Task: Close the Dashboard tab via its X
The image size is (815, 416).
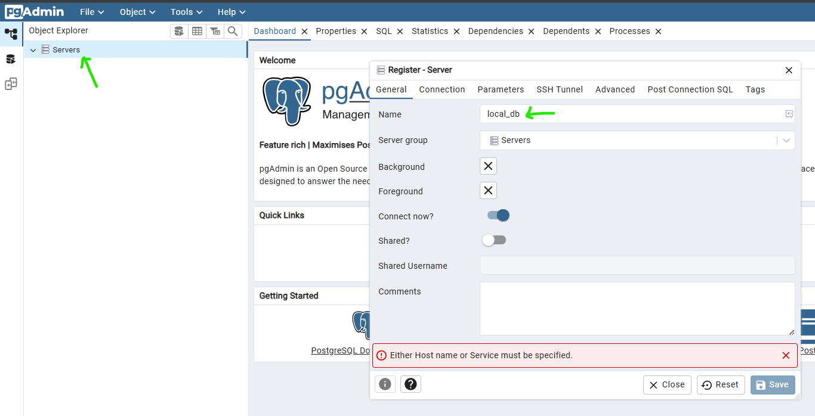Action: pos(304,32)
